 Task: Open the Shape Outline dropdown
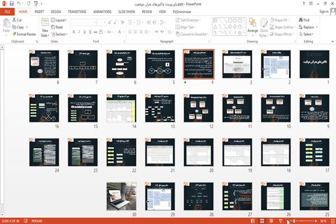282,27
